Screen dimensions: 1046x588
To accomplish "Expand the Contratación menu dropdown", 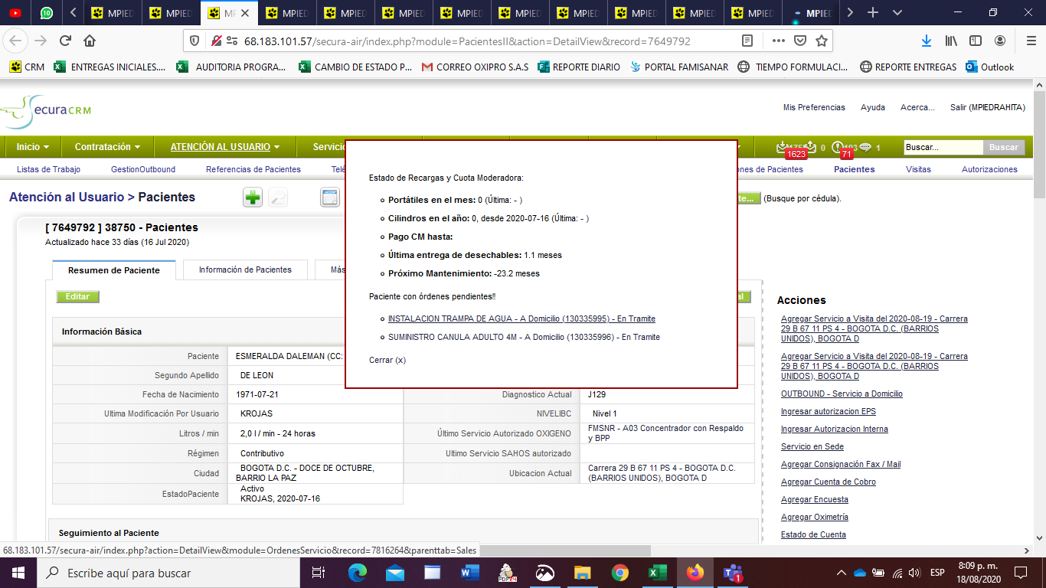I will pos(107,147).
